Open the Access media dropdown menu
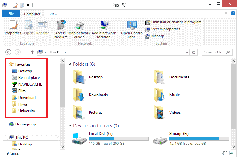 60,37
